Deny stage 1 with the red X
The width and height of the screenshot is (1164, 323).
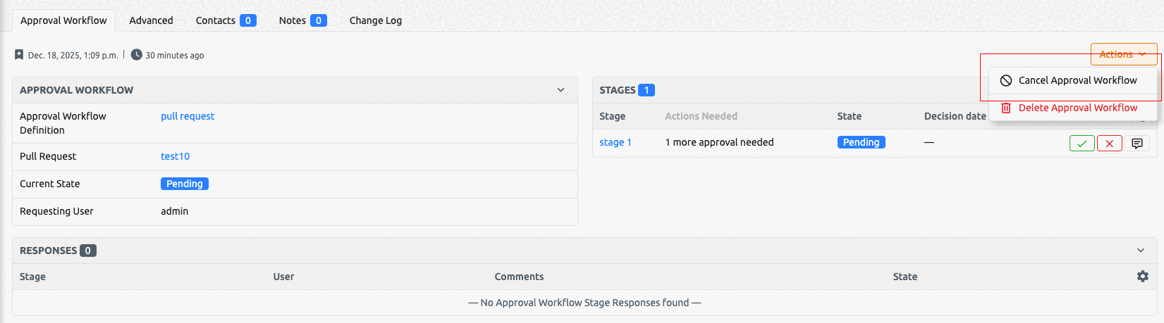pos(1109,144)
